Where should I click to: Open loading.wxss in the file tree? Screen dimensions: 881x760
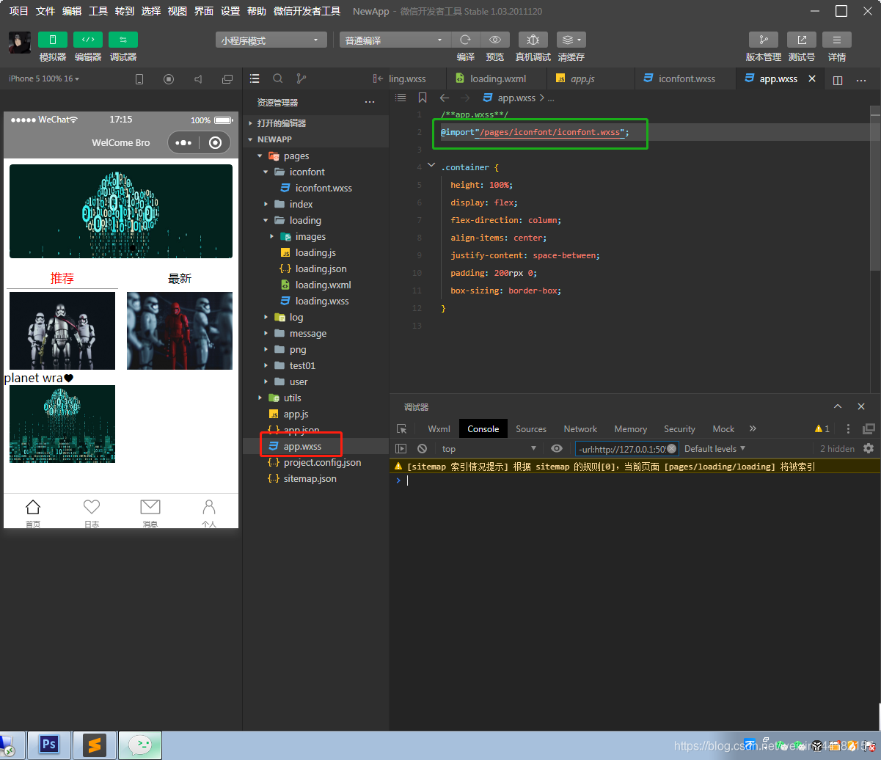point(315,301)
